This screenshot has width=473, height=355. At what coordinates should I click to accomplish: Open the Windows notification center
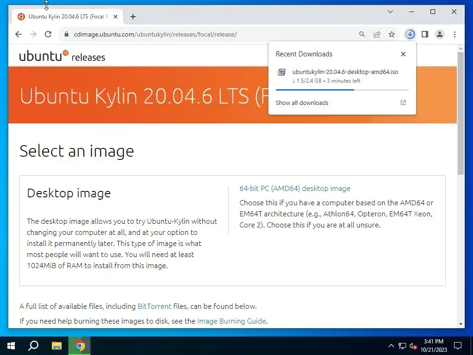coord(458,346)
